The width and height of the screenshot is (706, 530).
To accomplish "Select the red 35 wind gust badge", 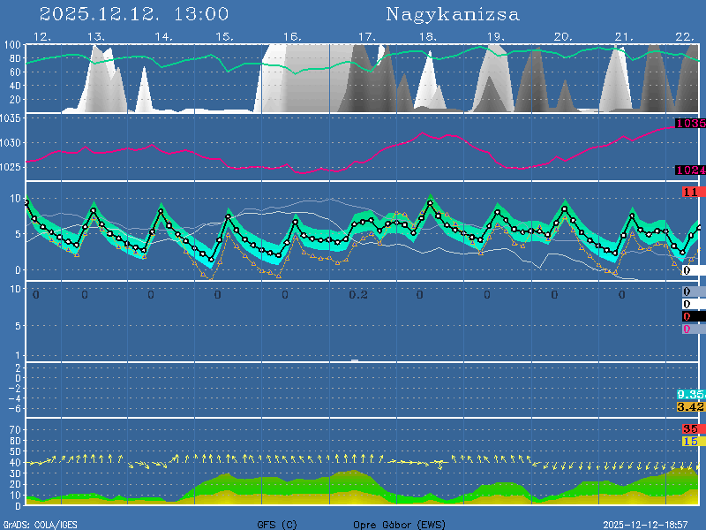I will click(690, 428).
